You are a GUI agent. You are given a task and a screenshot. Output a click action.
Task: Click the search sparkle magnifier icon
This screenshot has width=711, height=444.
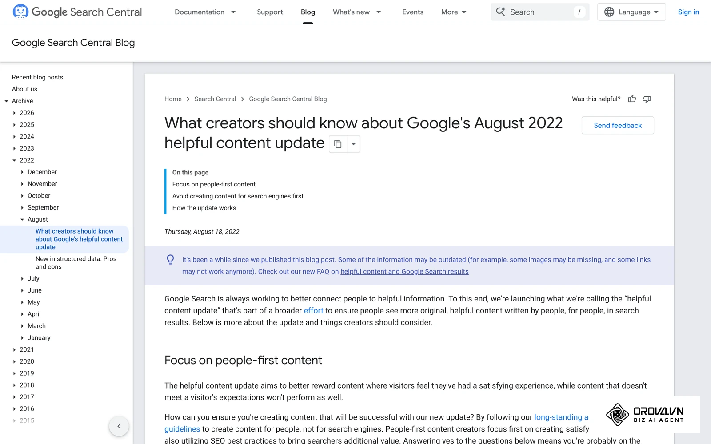(x=501, y=12)
